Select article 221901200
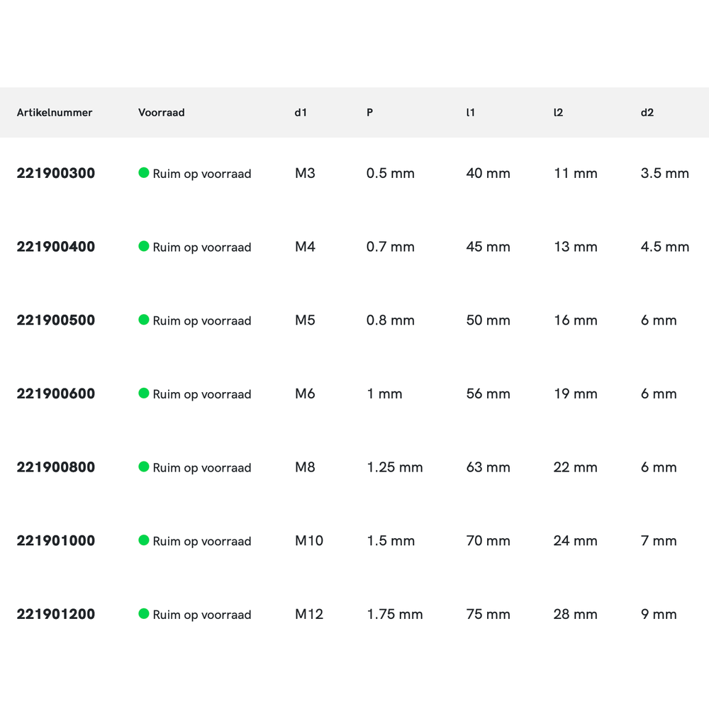This screenshot has width=709, height=709. (56, 614)
